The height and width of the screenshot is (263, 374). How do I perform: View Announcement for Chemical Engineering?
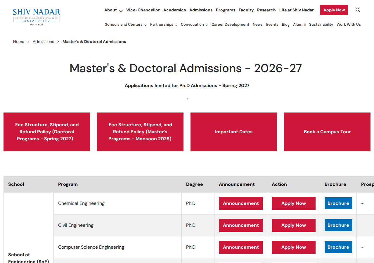coord(241,203)
